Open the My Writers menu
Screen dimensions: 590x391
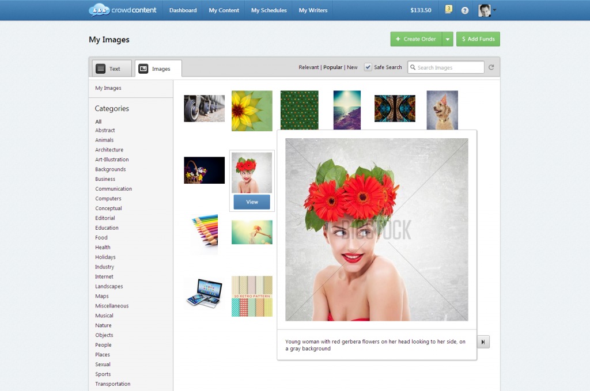pyautogui.click(x=312, y=10)
